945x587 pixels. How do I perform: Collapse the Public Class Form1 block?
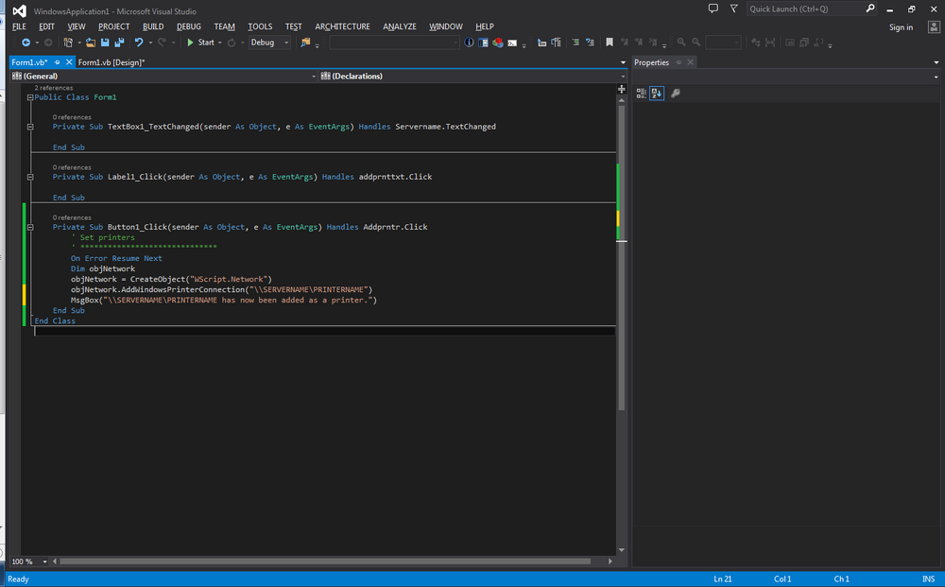30,97
